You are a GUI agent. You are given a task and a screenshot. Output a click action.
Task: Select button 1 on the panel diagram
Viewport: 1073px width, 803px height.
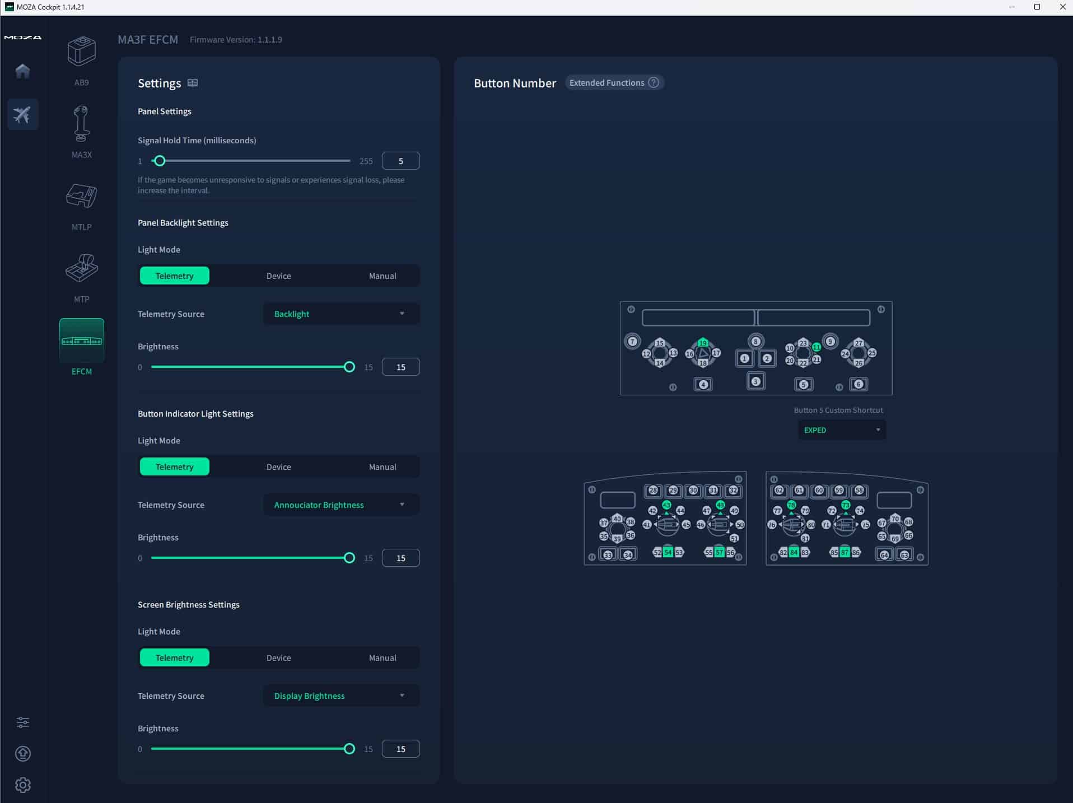[744, 358]
